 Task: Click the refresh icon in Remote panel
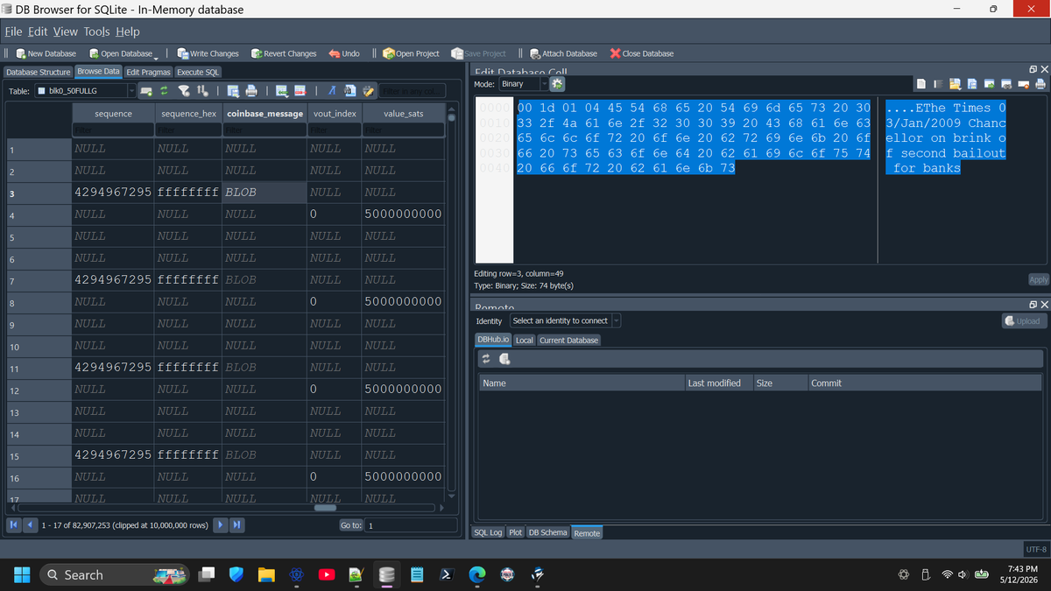(x=486, y=359)
